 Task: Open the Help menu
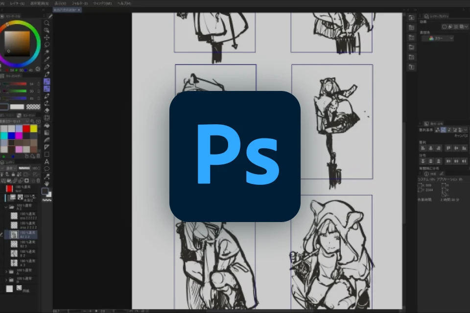(x=124, y=3)
